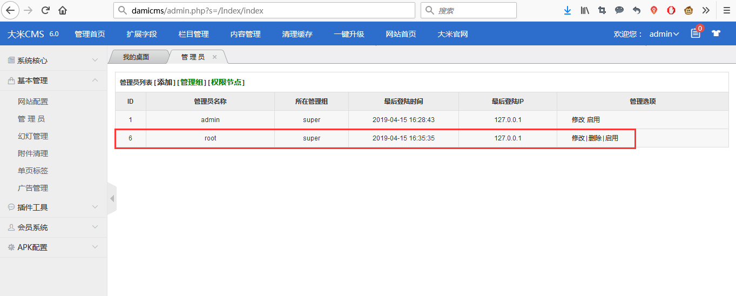Viewport: 736px width, 296px height.
Task: Click the screenshot crop icon in toolbar
Action: coord(602,10)
